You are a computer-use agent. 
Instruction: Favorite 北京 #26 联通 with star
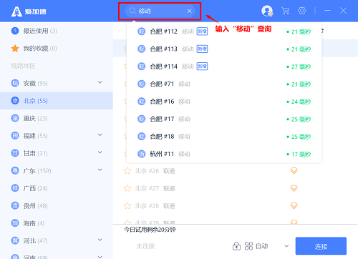pyautogui.click(x=127, y=171)
